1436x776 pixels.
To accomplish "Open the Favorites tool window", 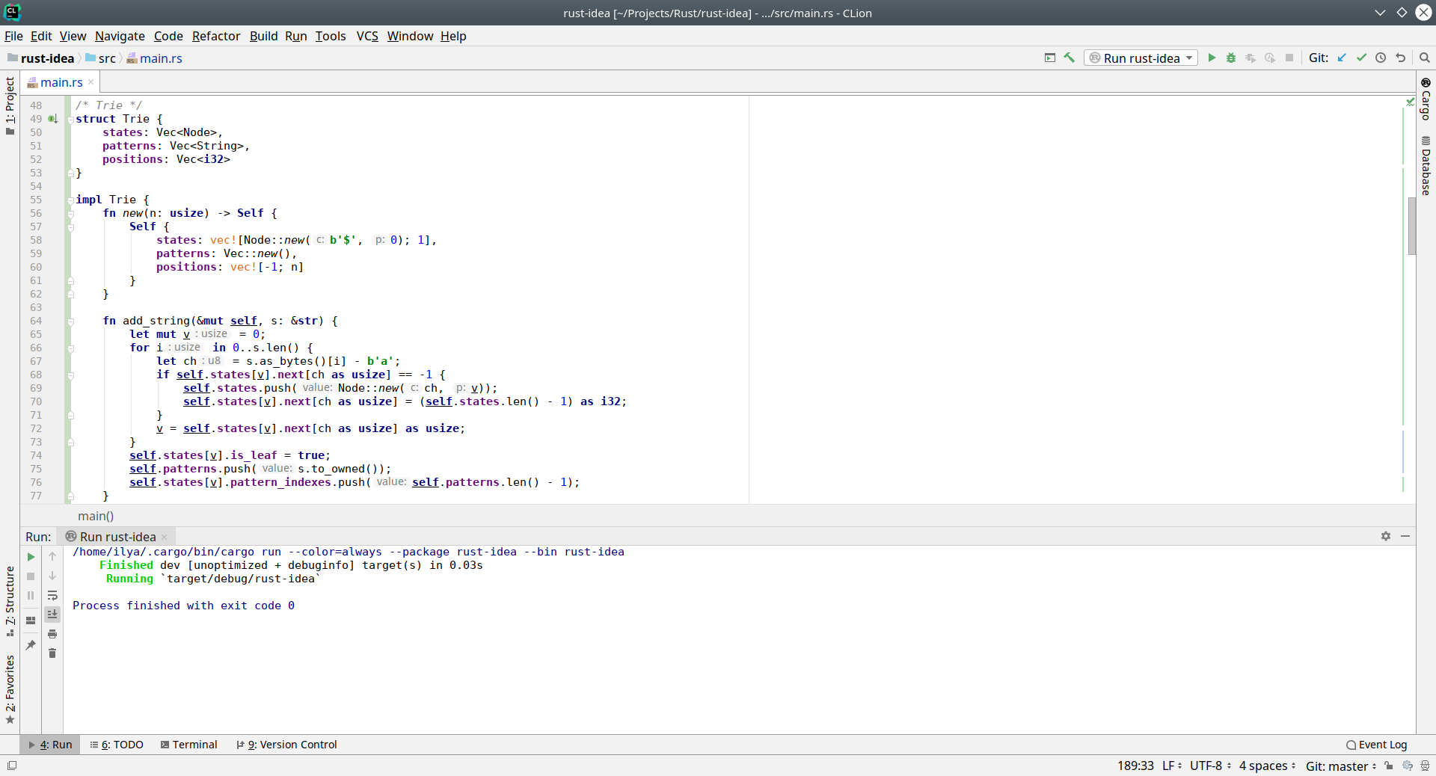I will pyautogui.click(x=10, y=689).
